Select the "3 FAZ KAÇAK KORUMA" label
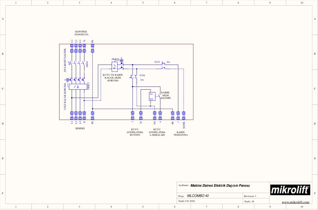The width and height of the screenshot is (318, 210). click(65, 96)
